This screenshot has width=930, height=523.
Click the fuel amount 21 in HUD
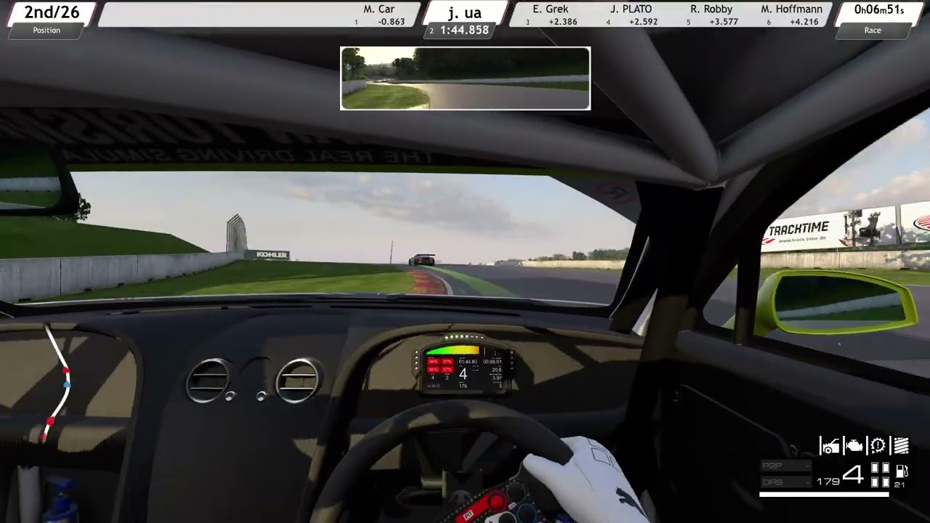point(900,485)
